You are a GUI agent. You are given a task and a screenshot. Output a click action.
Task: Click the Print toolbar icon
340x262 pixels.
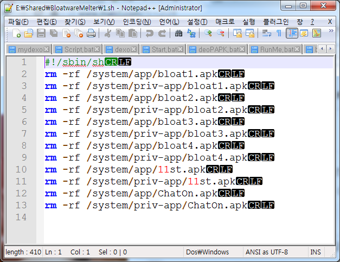[91, 34]
